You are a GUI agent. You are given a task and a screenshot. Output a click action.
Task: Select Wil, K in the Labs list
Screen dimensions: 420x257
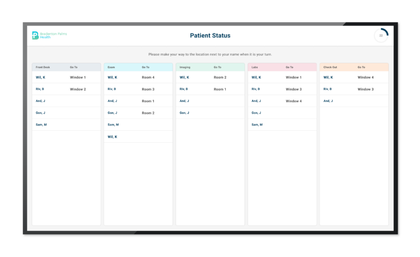coord(256,77)
